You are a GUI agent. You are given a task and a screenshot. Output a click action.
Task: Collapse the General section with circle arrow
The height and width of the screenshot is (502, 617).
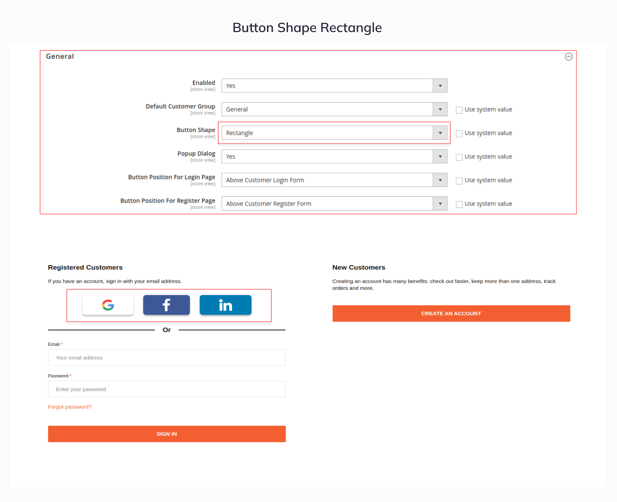568,57
